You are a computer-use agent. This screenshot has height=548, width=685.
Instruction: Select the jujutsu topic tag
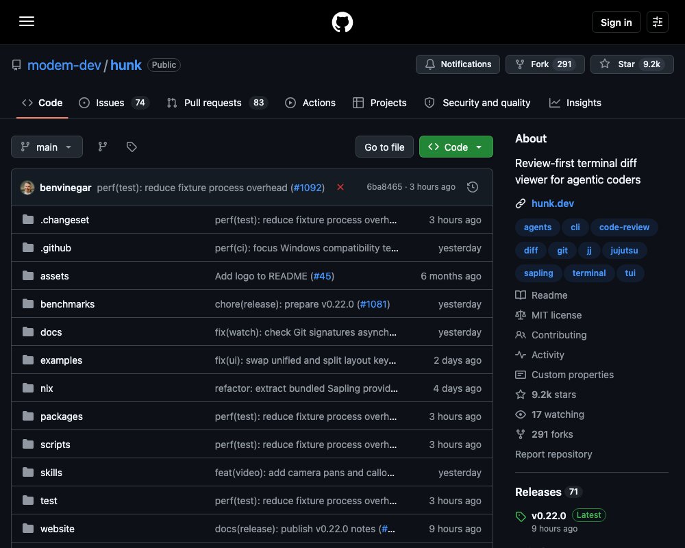coord(624,251)
